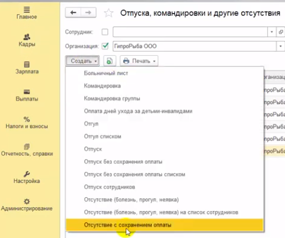
Task: Open the Отчетность, справки icon
Action: pos(27,147)
